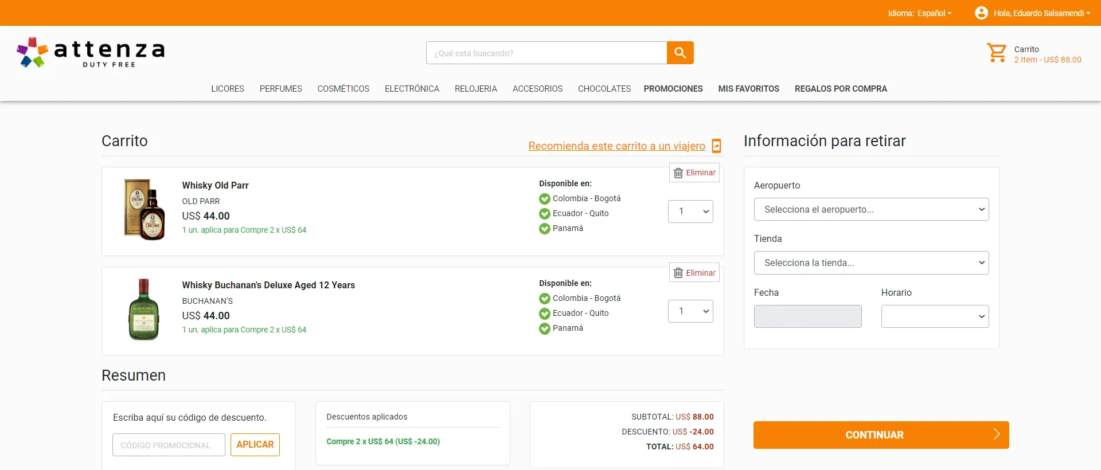This screenshot has width=1101, height=470.
Task: Open the shopping cart icon in header
Action: tap(996, 53)
